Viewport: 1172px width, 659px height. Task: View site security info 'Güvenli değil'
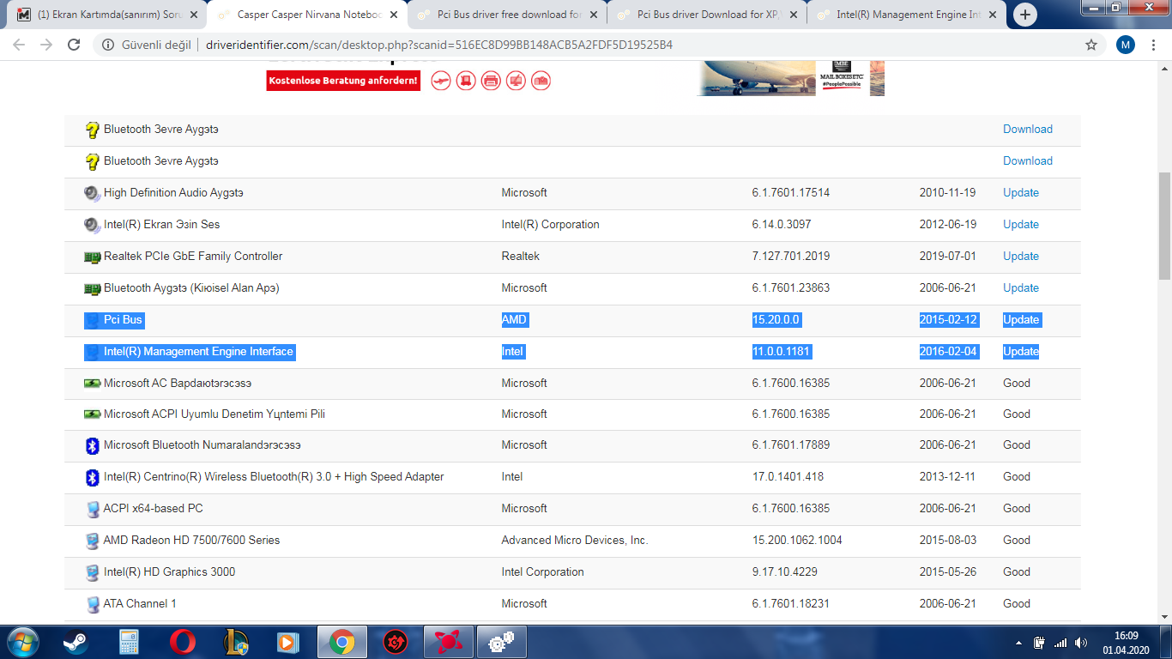pyautogui.click(x=147, y=45)
